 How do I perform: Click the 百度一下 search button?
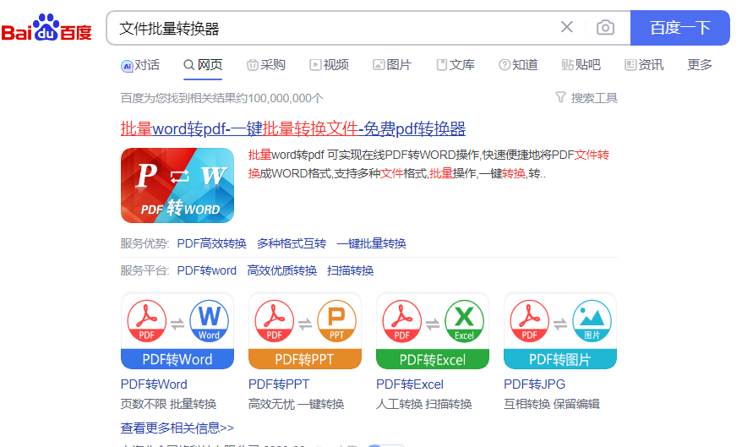pos(680,28)
